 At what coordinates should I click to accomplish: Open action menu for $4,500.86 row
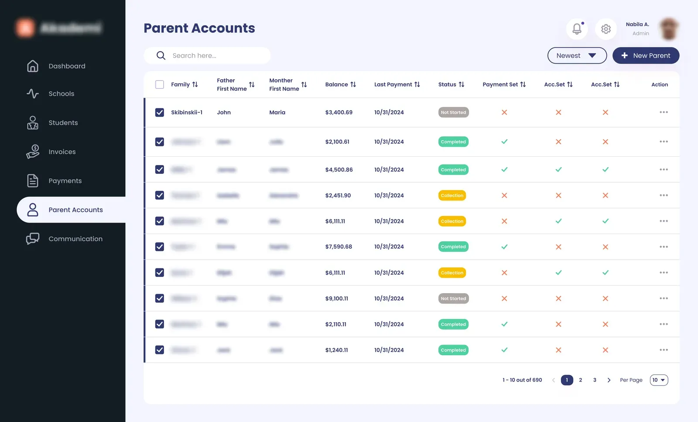[664, 169]
